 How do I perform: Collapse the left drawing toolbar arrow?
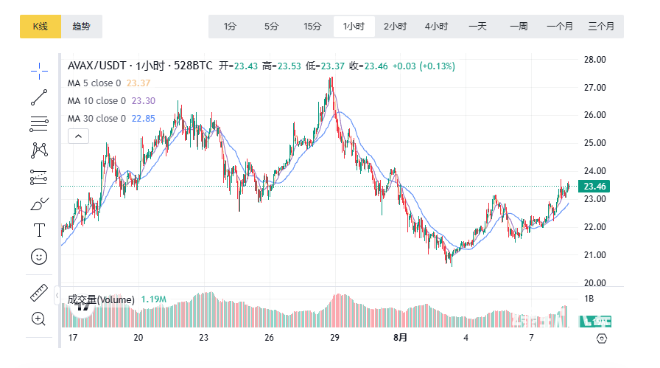click(x=57, y=296)
